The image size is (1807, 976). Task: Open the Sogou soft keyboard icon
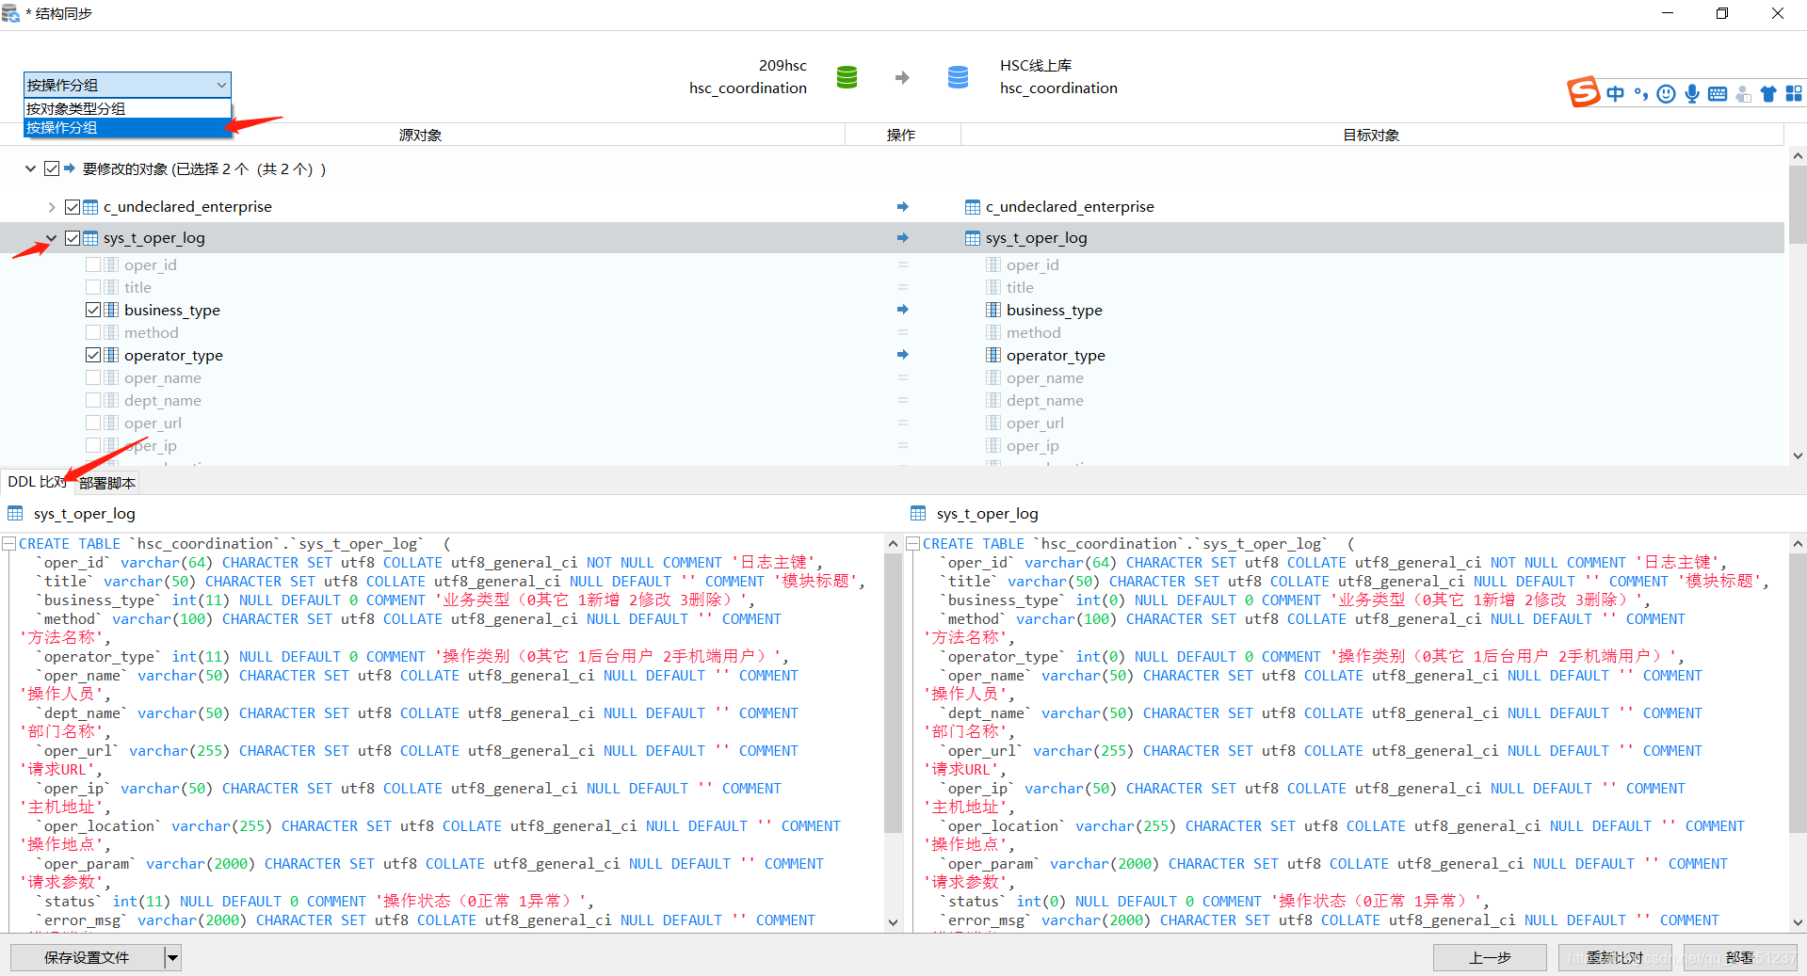click(1718, 94)
